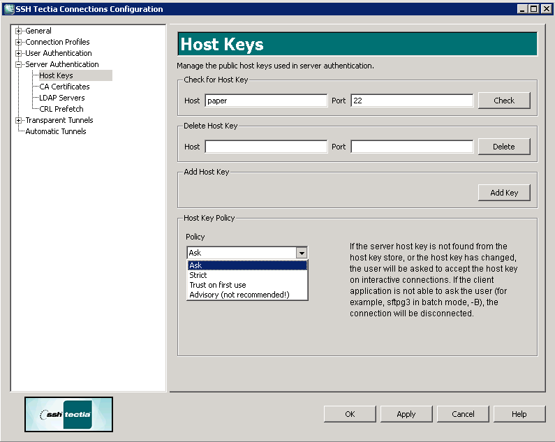Image resolution: width=555 pixels, height=442 pixels.
Task: Open CA Certificates page
Action: point(64,87)
